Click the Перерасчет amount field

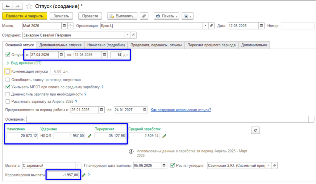pos(110,136)
